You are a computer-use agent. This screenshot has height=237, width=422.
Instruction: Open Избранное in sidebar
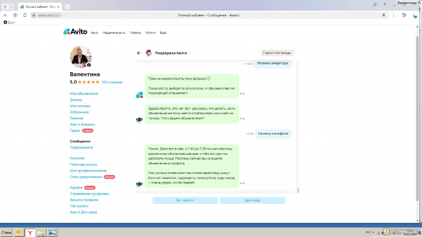click(x=79, y=112)
